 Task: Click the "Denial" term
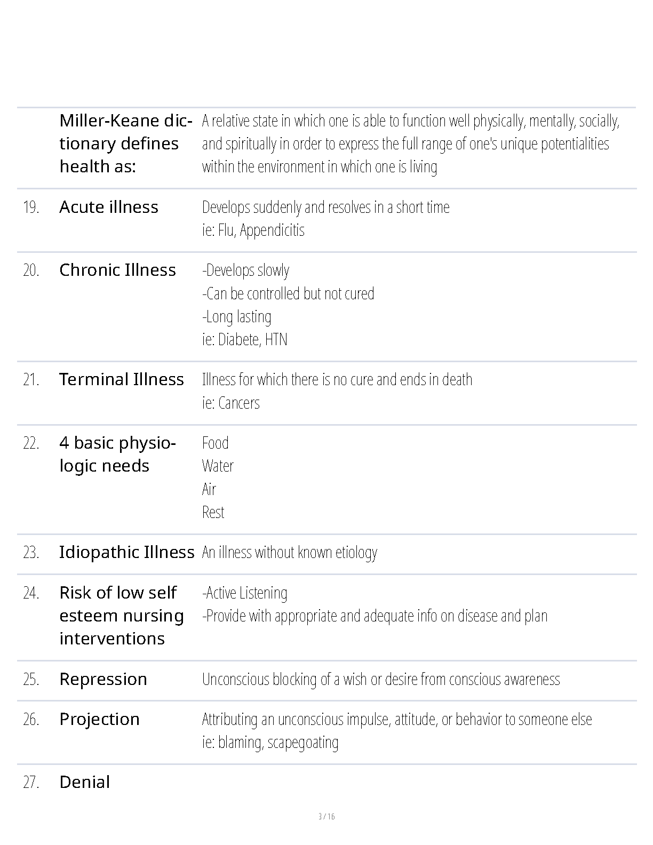85,782
